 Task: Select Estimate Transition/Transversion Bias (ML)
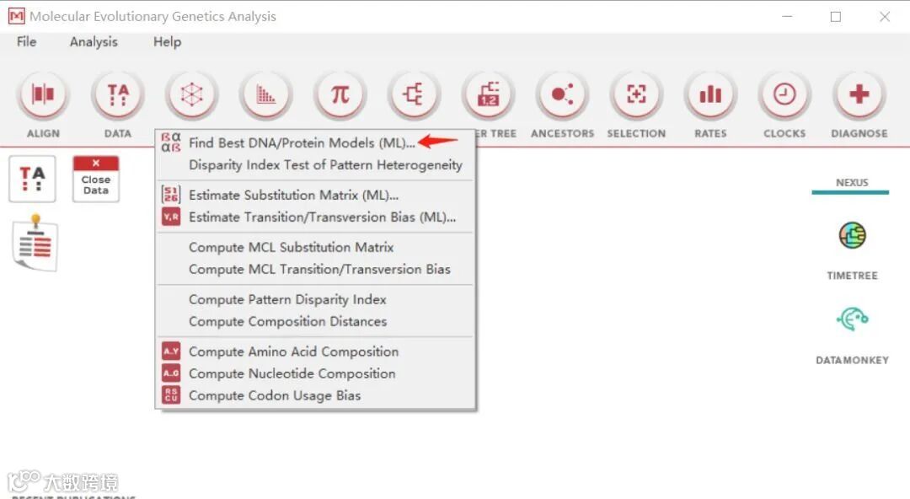tap(316, 217)
